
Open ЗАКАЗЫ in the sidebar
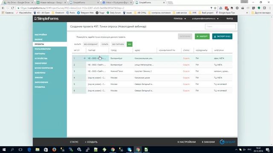tap(38, 77)
